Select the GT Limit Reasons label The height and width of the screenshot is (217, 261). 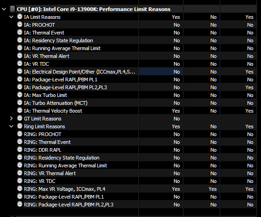pyautogui.click(x=43, y=119)
